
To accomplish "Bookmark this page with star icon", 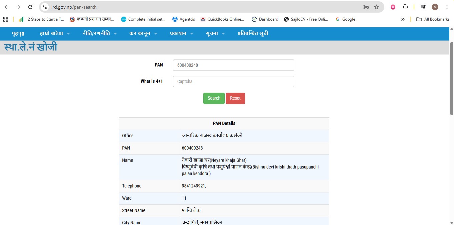I will [376, 7].
